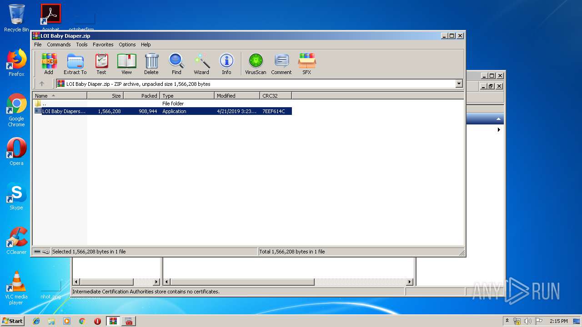Open CCleaner desktop shortcut

(16, 241)
